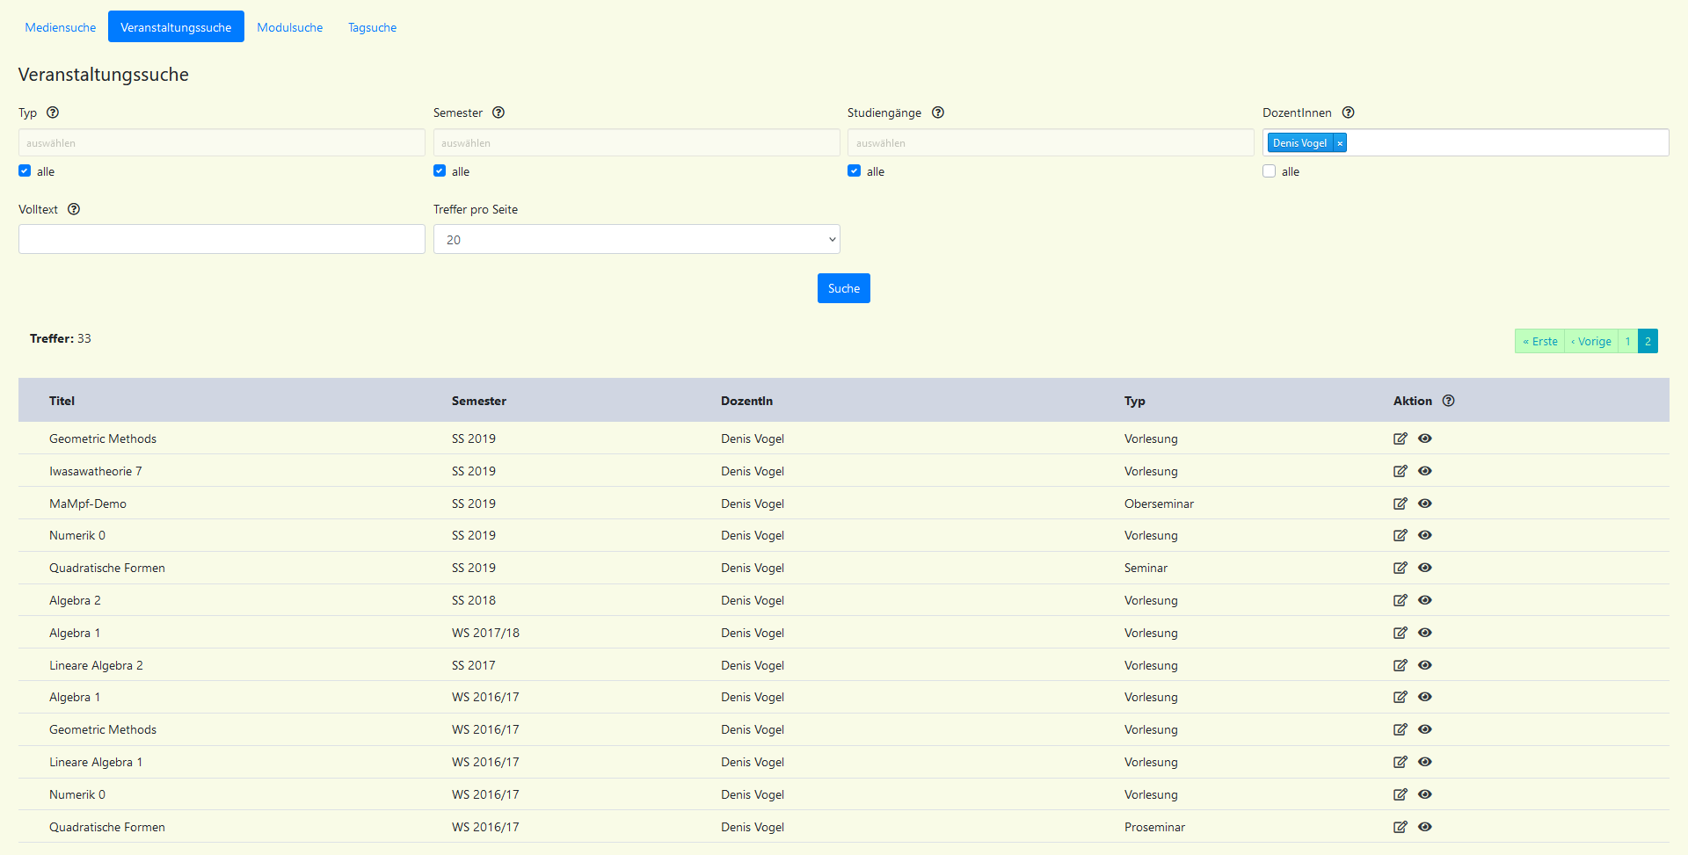Click help icon beside Semester label
Screen dimensions: 1688x855
[x=498, y=112]
